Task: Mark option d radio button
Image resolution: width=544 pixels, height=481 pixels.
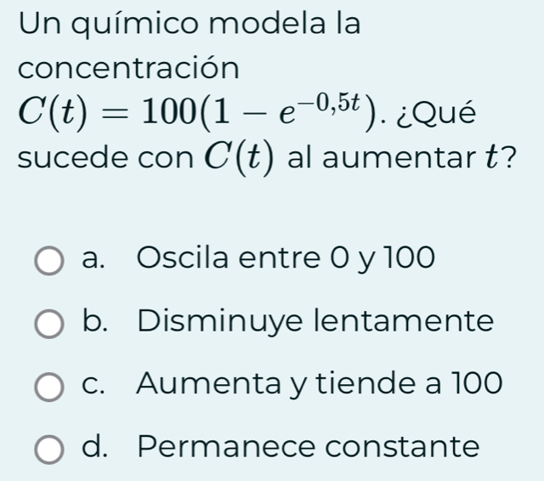Action: (49, 450)
